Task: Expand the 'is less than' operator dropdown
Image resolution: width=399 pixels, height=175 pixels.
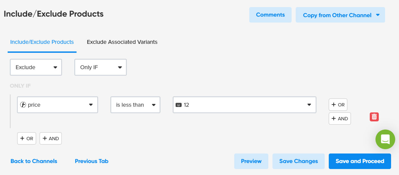Action: pos(154,105)
